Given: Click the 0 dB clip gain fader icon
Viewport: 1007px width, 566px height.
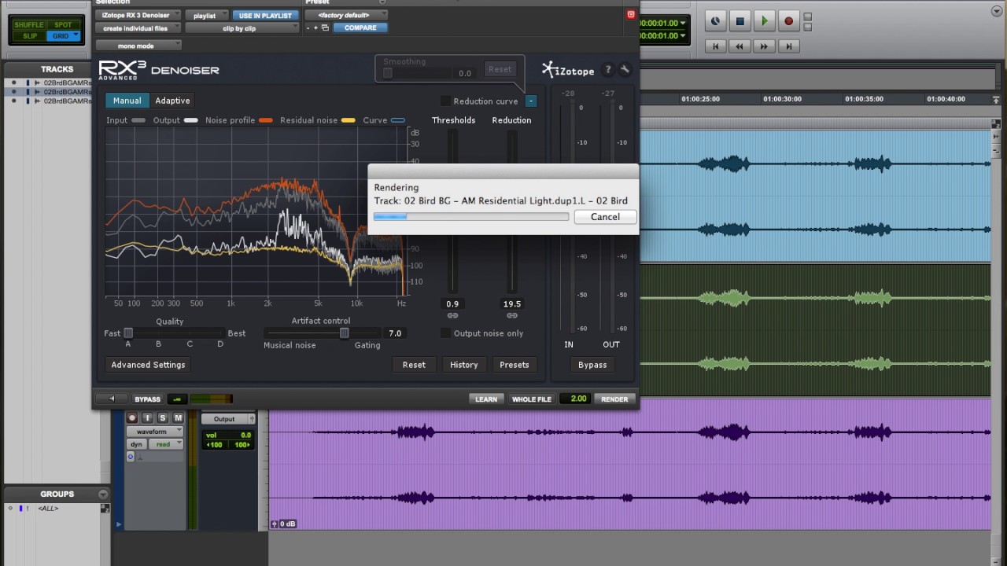Looking at the screenshot, I should pyautogui.click(x=275, y=524).
